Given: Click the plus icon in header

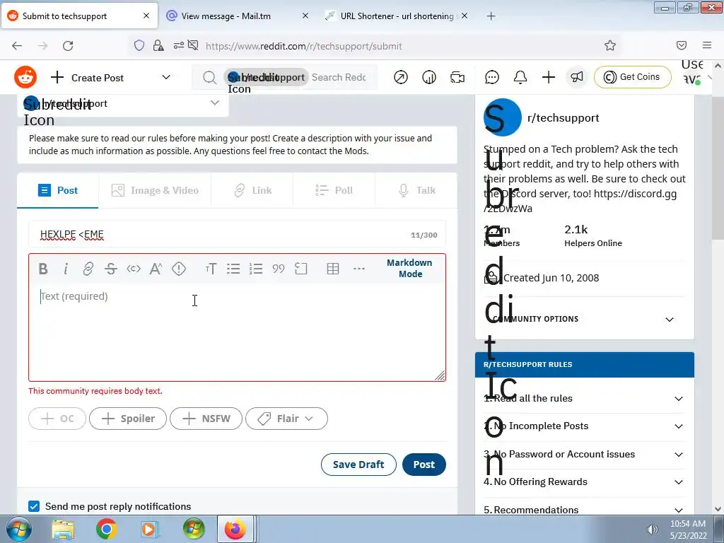Looking at the screenshot, I should (549, 77).
